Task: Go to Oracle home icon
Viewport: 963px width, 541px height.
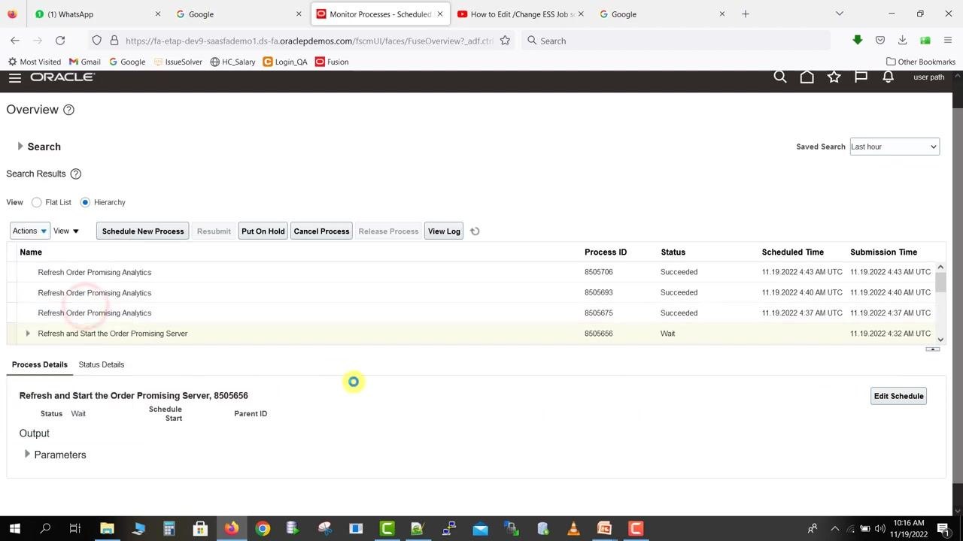Action: point(807,77)
